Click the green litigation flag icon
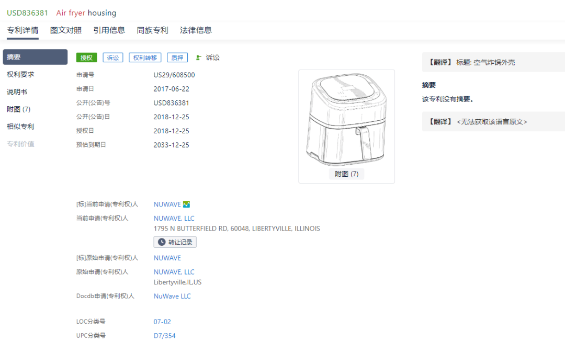The width and height of the screenshot is (565, 354). coord(198,58)
